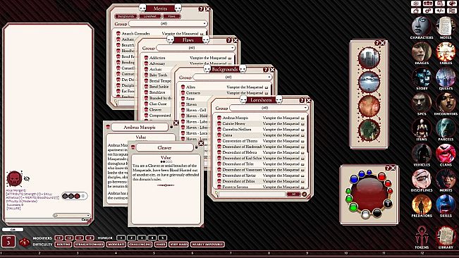Click the Flaws window help icon

[x=229, y=40]
